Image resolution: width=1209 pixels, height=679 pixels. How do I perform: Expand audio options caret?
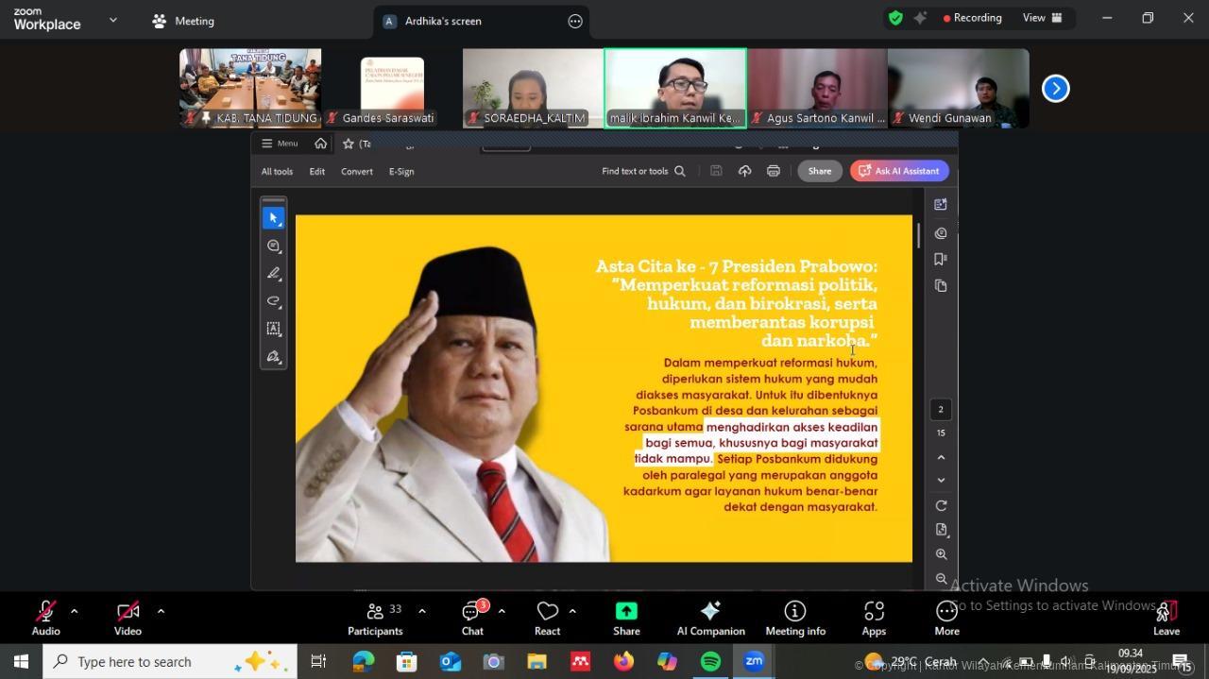(74, 611)
